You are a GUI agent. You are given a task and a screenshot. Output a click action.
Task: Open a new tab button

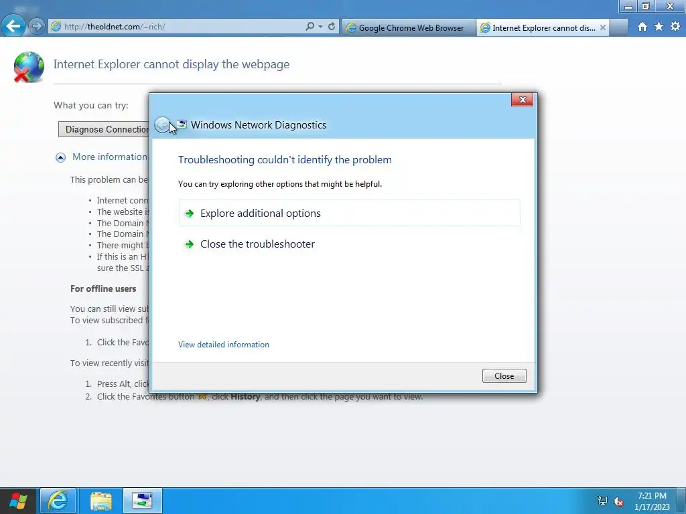click(618, 27)
